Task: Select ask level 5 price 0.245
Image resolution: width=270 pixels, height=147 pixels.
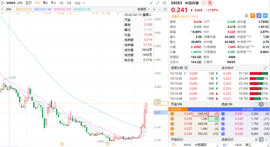Action: point(239,134)
